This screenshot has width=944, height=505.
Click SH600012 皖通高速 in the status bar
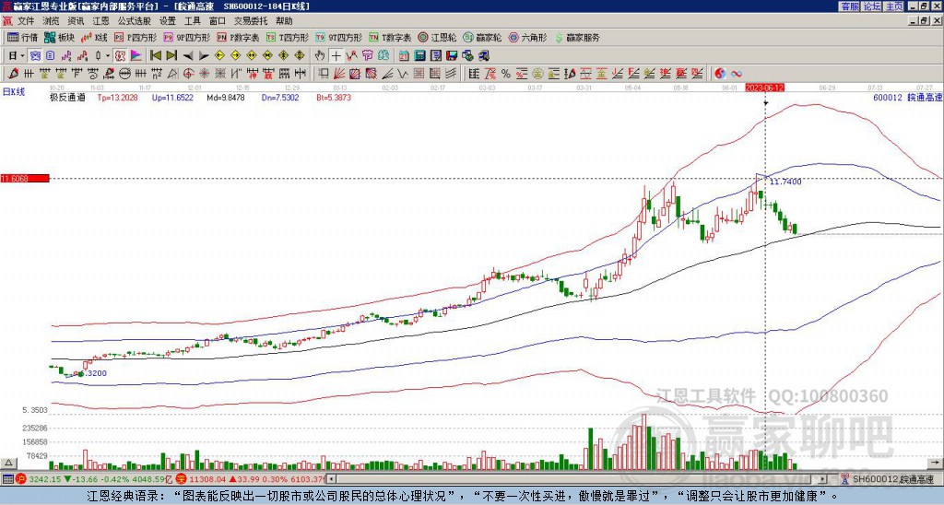[894, 479]
